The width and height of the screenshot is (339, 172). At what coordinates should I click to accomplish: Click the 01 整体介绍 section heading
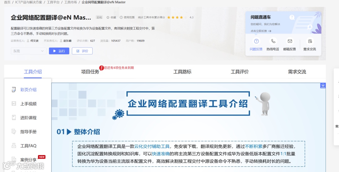[78, 132]
